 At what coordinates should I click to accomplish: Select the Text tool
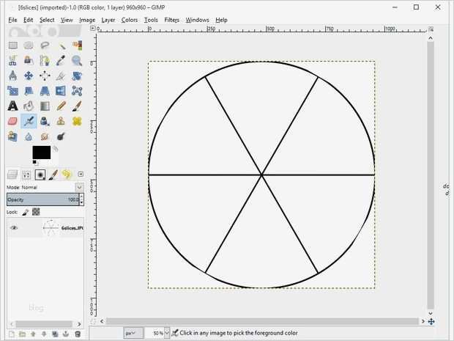coord(12,106)
